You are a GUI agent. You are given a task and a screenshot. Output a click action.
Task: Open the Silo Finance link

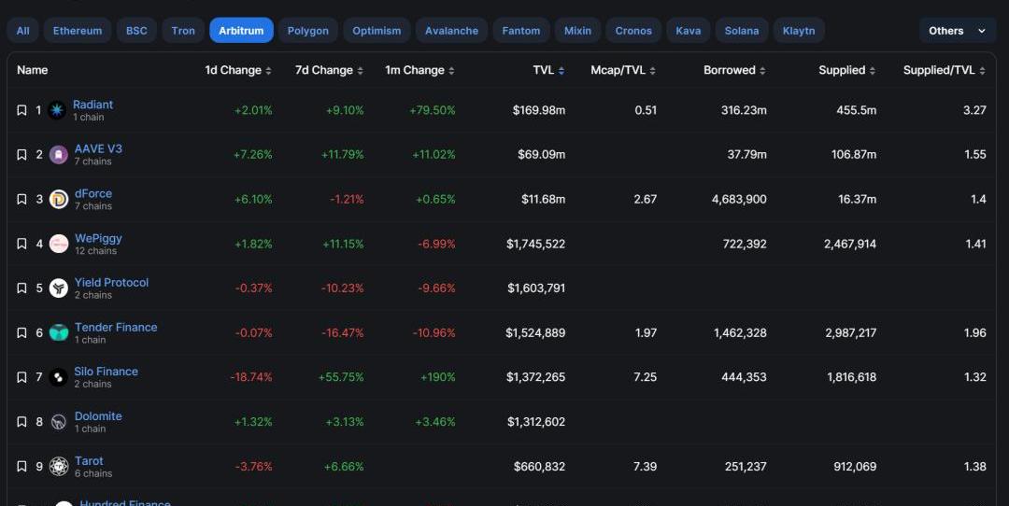coord(107,371)
